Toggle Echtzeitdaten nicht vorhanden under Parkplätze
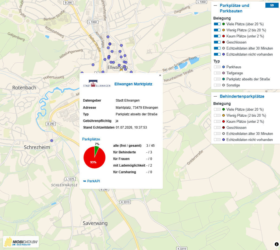280x250 pixels. click(x=217, y=54)
